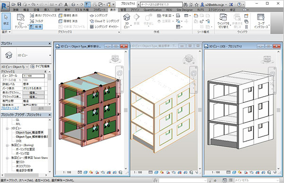The image size is (284, 183).
Task: Open the メインモデル dropdown in status bar
Action: click(257, 180)
